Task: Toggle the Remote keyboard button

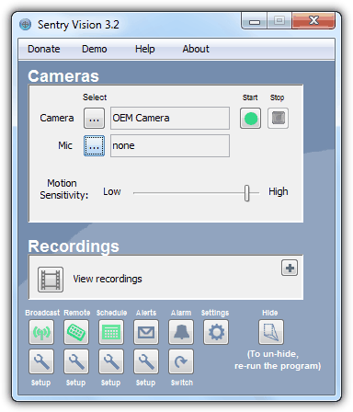Action: (x=76, y=332)
